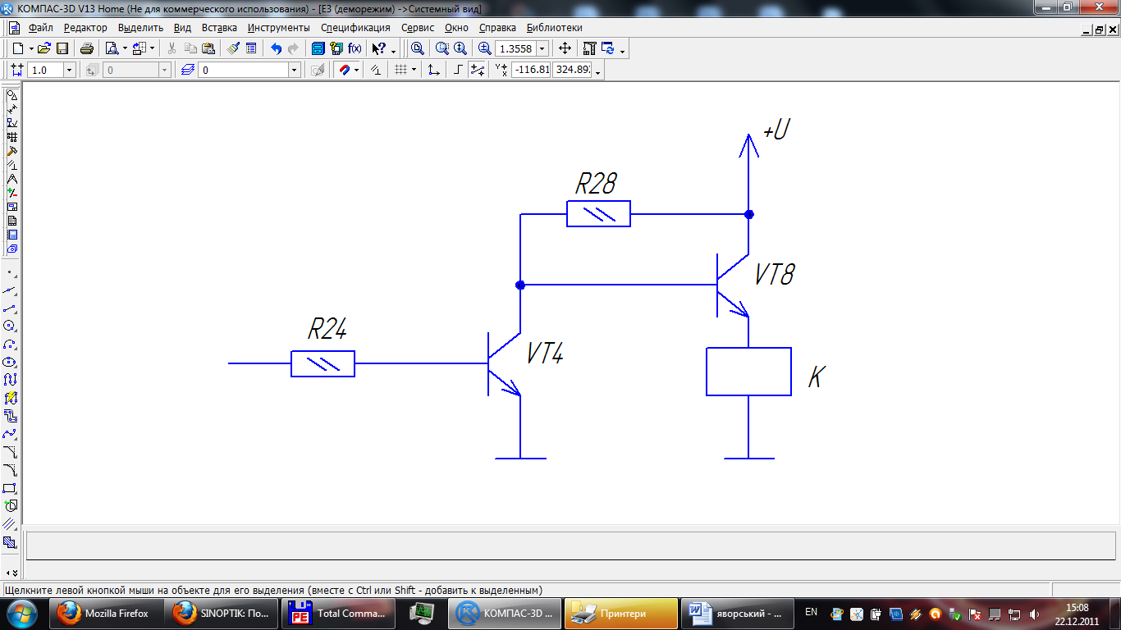Select the Ellipse tool in left panel
This screenshot has height=630, width=1121.
point(11,362)
